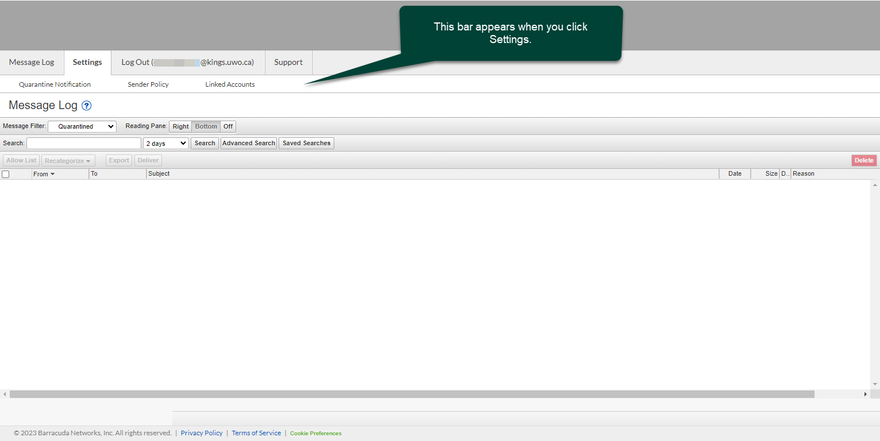Screen dimensions: 880x441
Task: Open Quarantine Notification settings
Action: pyautogui.click(x=55, y=84)
